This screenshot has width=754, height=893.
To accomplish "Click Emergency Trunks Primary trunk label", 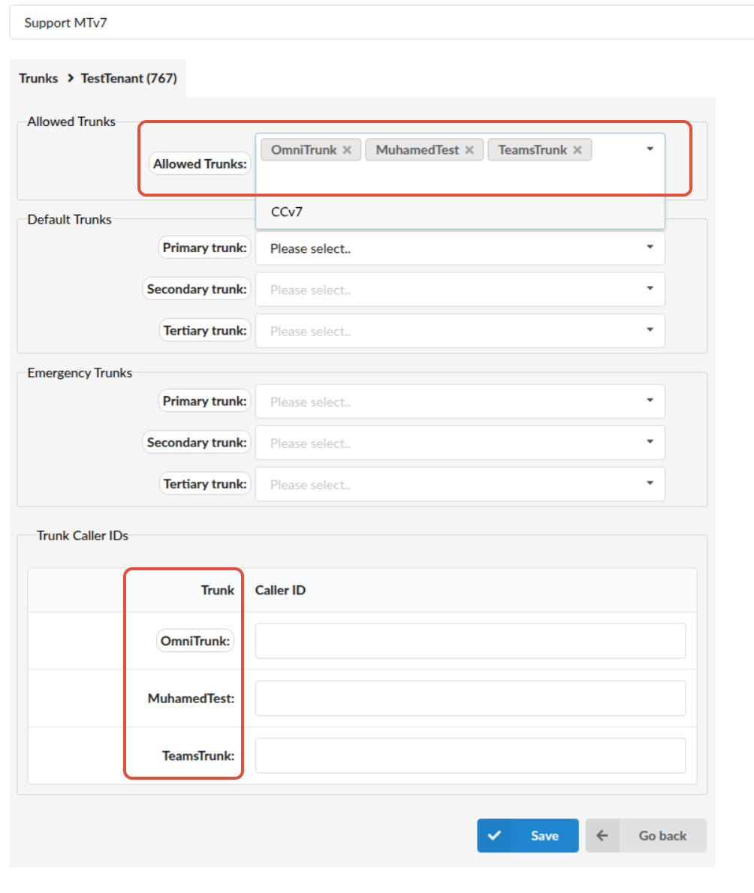I will click(x=204, y=401).
